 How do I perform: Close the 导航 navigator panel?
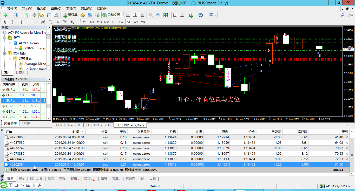point(49,28)
